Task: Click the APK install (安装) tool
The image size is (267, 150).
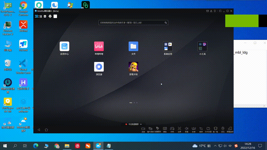Action: tap(194, 130)
